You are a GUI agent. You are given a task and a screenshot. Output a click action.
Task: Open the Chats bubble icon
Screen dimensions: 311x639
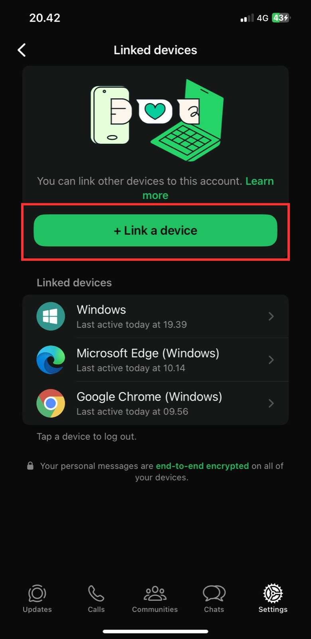coord(214,593)
